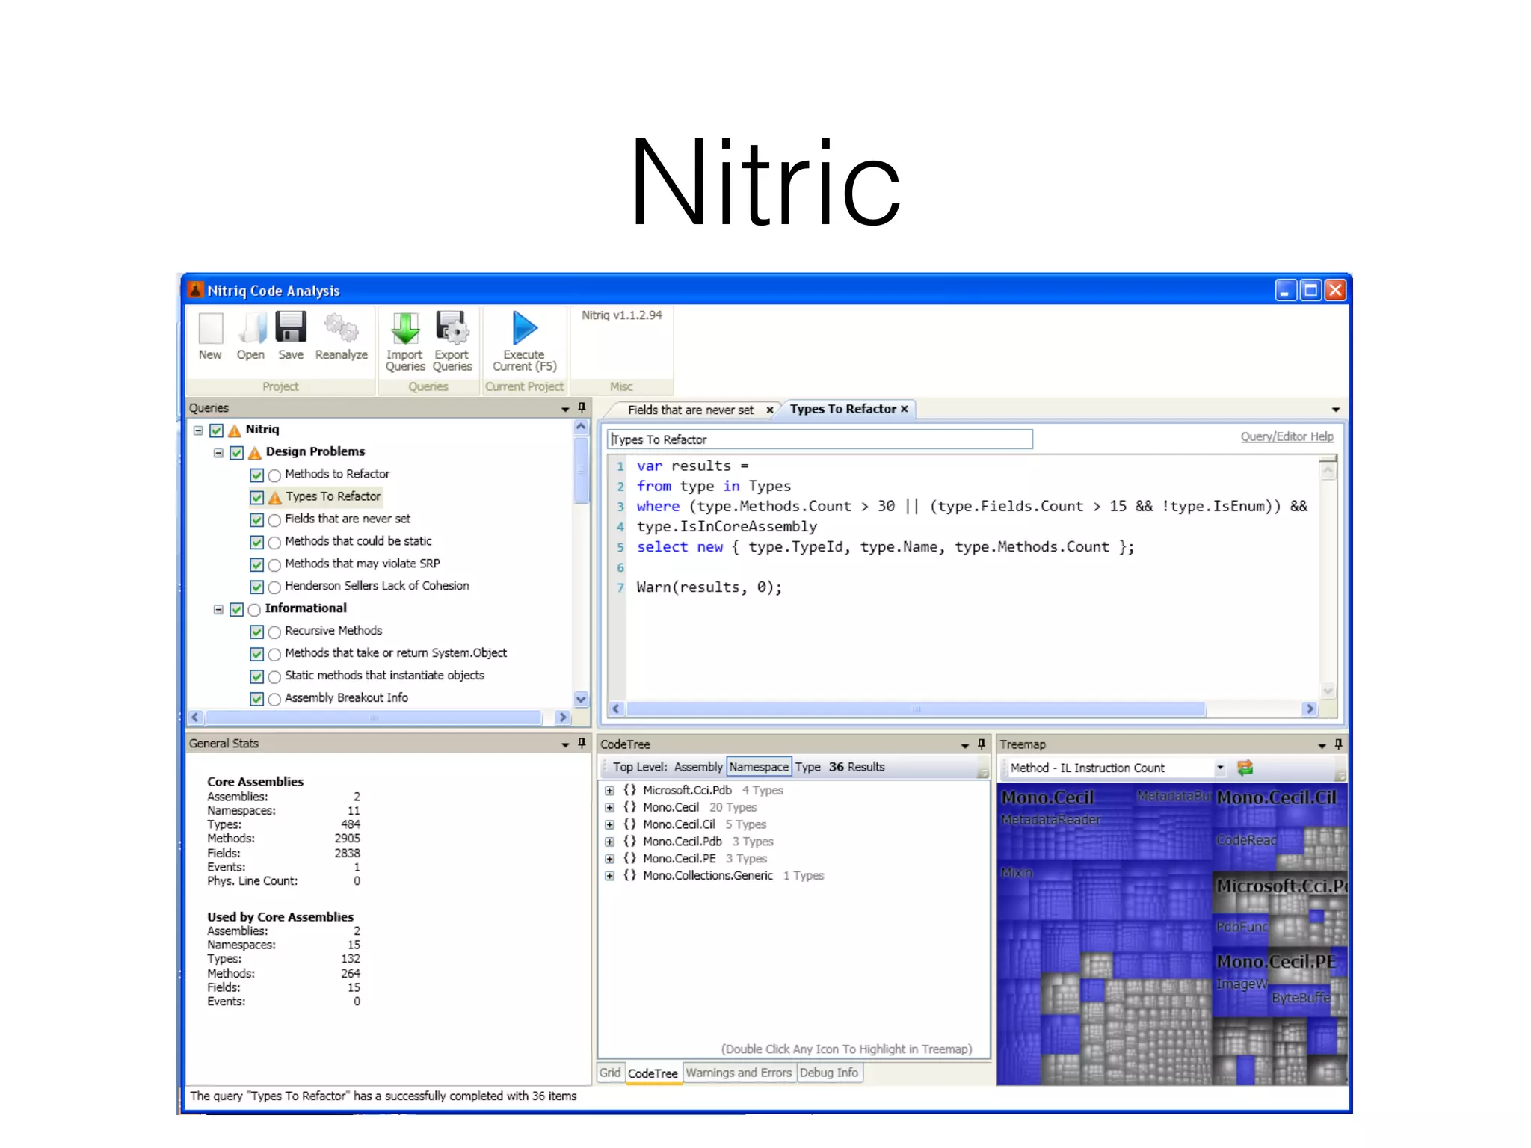
Task: Toggle Types To Refactor checkbox
Action: click(x=256, y=498)
